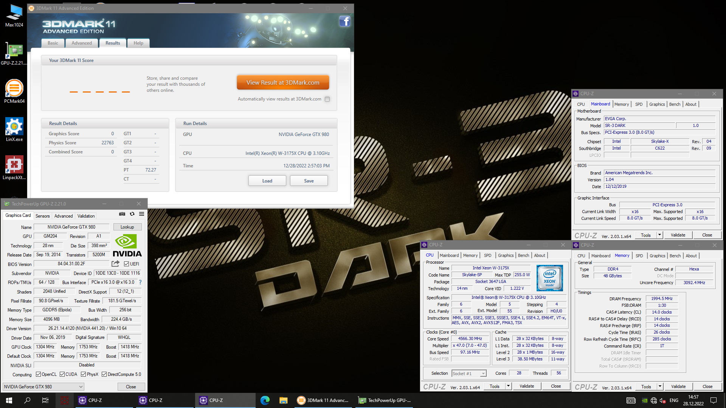The width and height of the screenshot is (726, 408).
Task: Click Close in CPU-Z Memory window
Action: (x=707, y=386)
